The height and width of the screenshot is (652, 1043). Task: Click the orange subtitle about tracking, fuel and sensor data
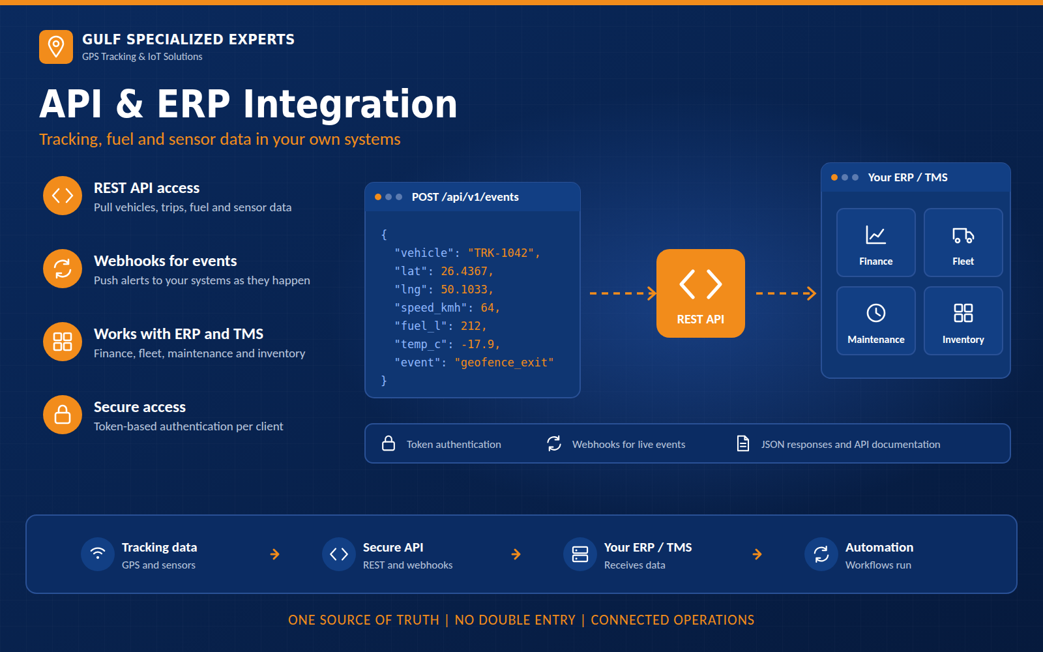pyautogui.click(x=220, y=140)
